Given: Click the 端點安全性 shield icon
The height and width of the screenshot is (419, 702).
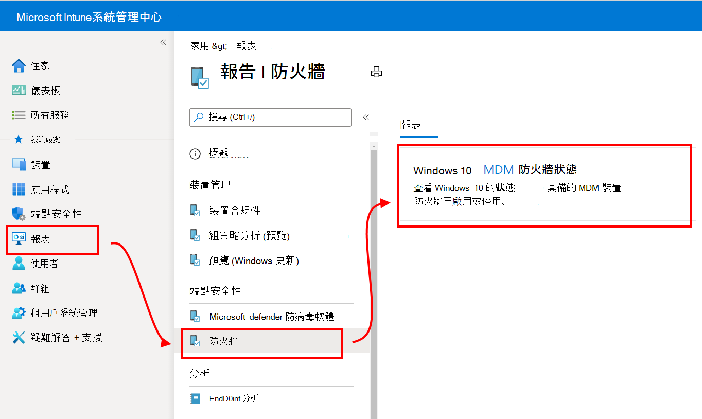Looking at the screenshot, I should pos(19,214).
